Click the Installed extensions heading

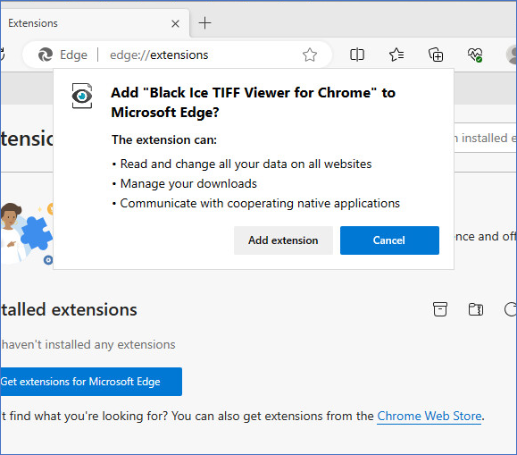(x=69, y=309)
